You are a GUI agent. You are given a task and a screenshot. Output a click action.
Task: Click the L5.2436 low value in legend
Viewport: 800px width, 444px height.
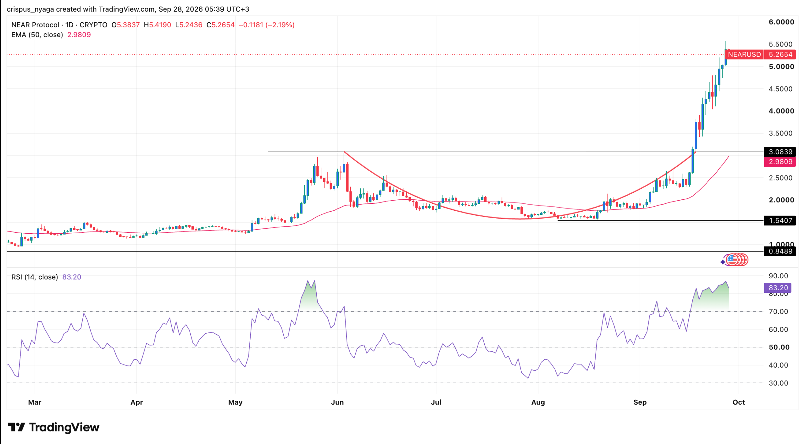tap(189, 25)
